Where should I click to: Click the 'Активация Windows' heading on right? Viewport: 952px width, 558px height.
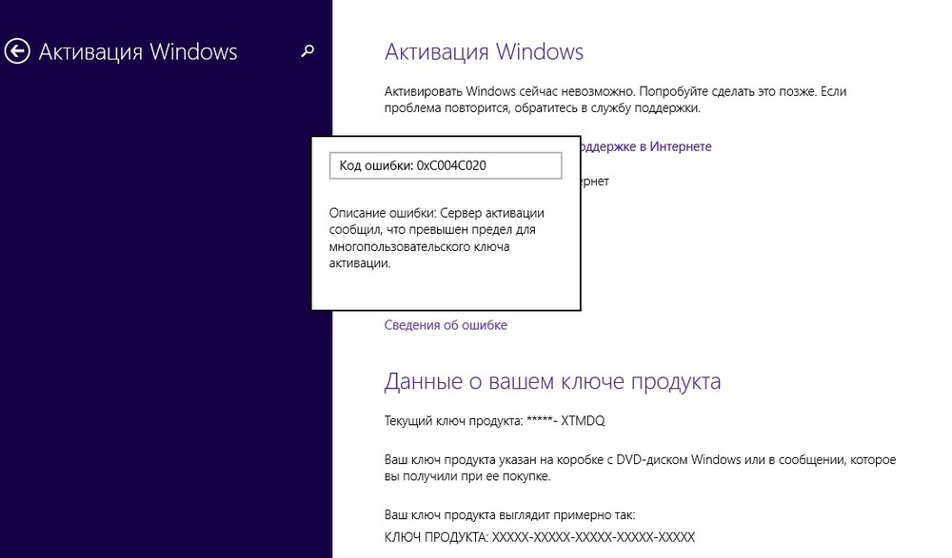(x=484, y=51)
